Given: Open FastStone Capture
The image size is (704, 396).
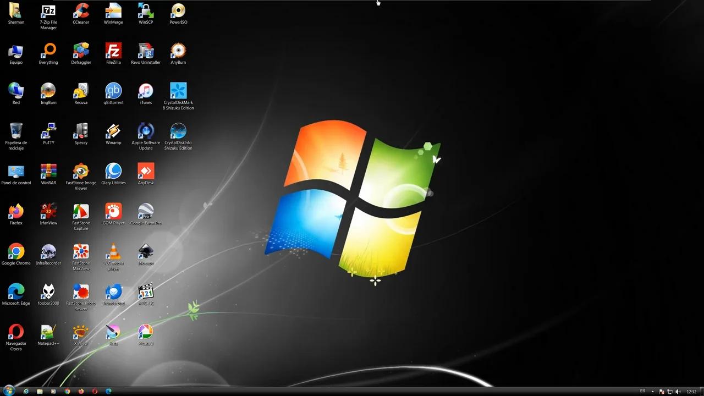Looking at the screenshot, I should click(x=81, y=211).
